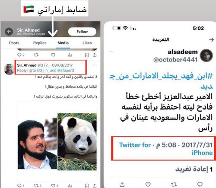The image size is (216, 188).
Task: Like the panda comparison post
Action: (53, 185)
